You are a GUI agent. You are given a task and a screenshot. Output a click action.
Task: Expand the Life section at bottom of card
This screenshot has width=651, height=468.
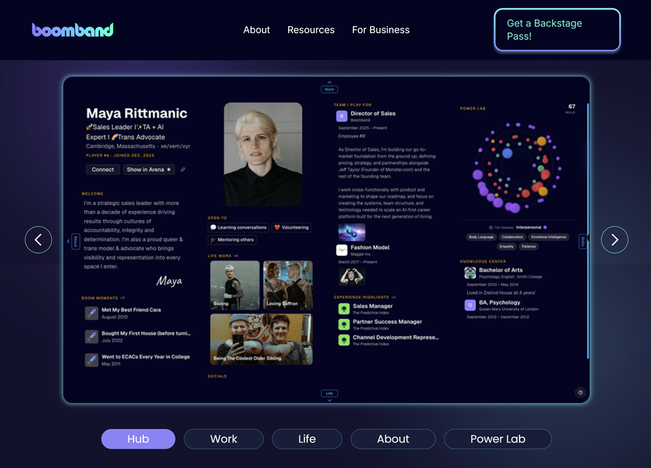[329, 396]
